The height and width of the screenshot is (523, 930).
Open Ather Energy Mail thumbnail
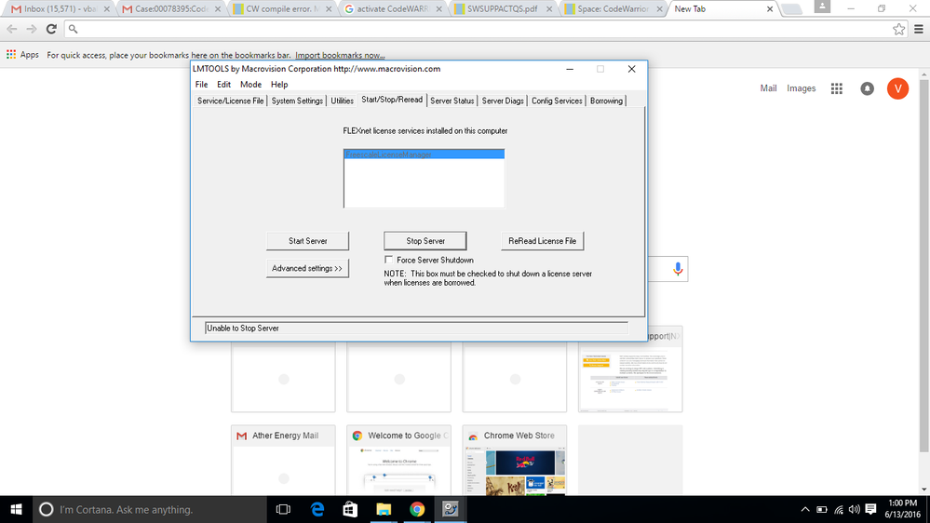[283, 460]
